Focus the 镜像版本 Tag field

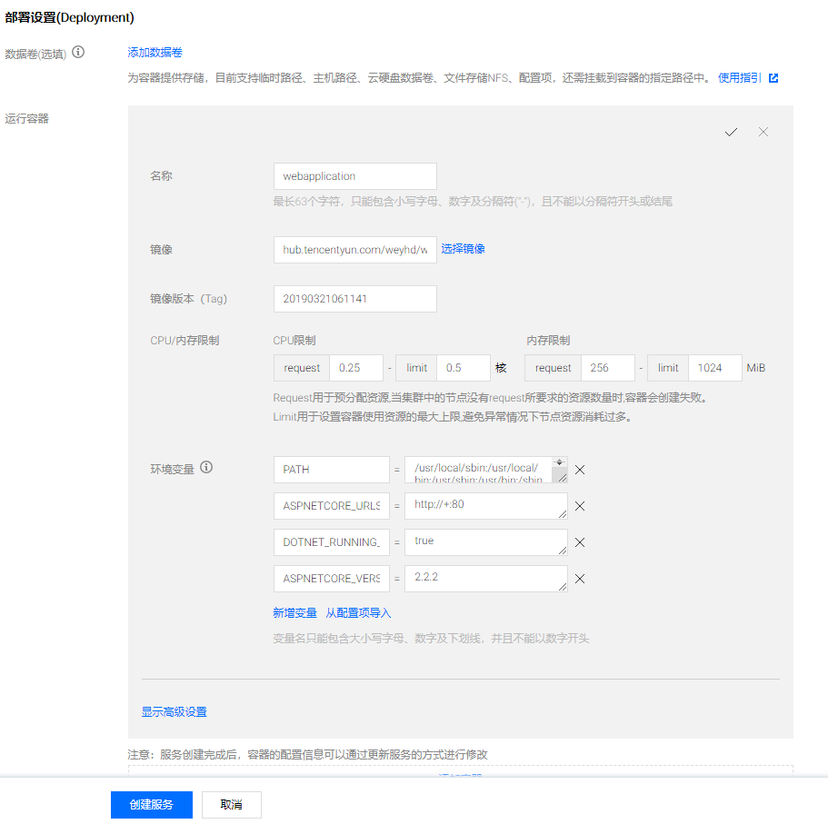354,299
